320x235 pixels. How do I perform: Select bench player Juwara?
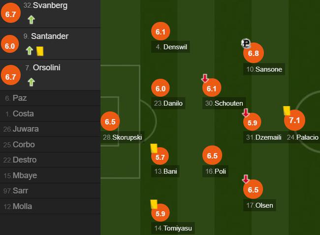(26, 129)
